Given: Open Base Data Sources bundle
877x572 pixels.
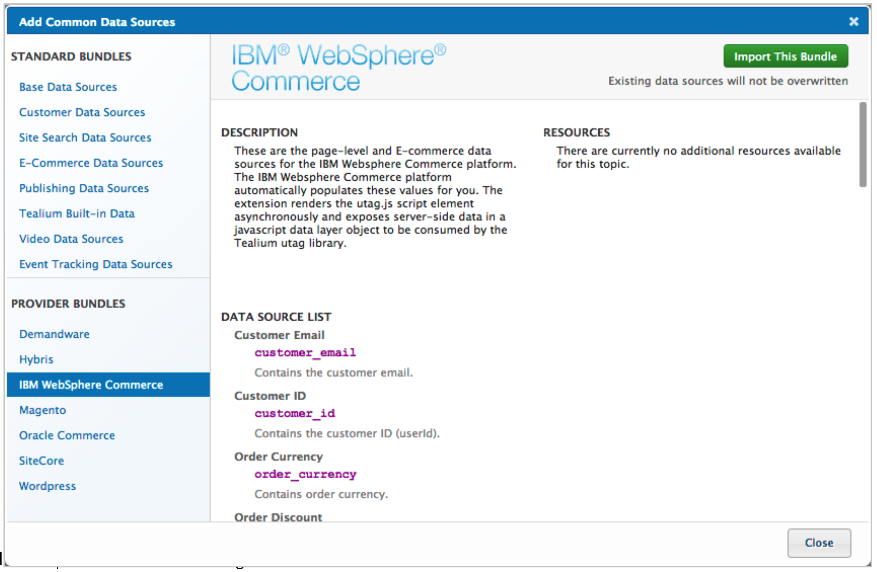Looking at the screenshot, I should coord(68,87).
